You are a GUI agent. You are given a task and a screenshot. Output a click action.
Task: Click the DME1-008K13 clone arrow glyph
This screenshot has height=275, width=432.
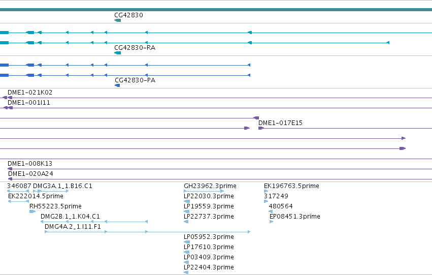(x=10, y=169)
